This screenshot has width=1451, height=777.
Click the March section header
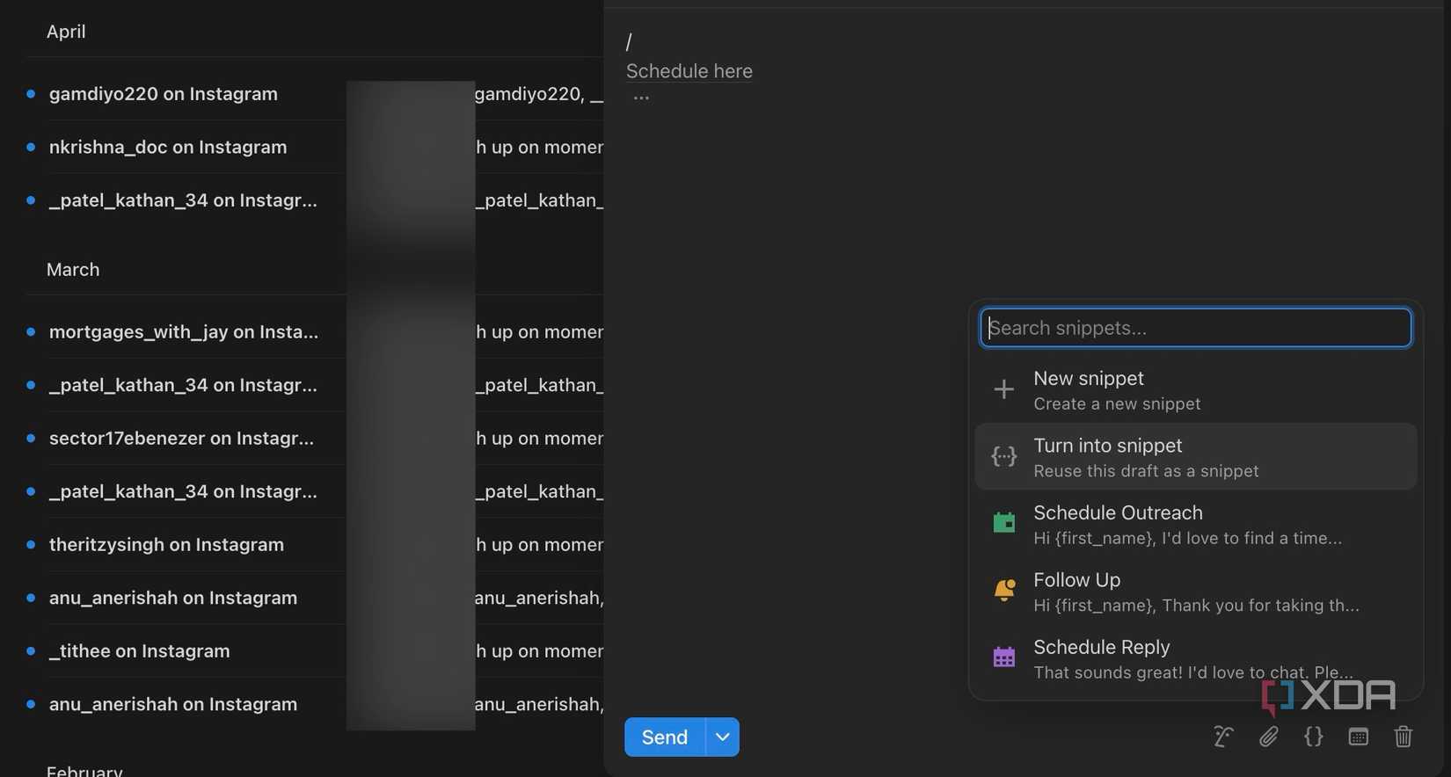tap(73, 270)
